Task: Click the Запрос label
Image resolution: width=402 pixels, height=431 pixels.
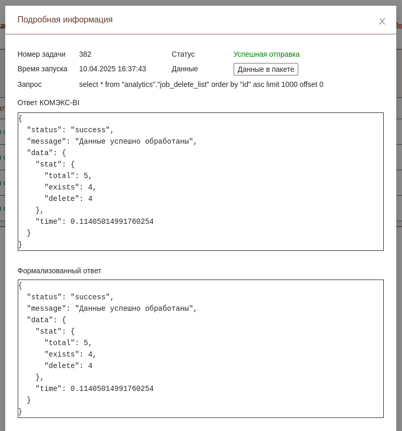Action: click(29, 84)
